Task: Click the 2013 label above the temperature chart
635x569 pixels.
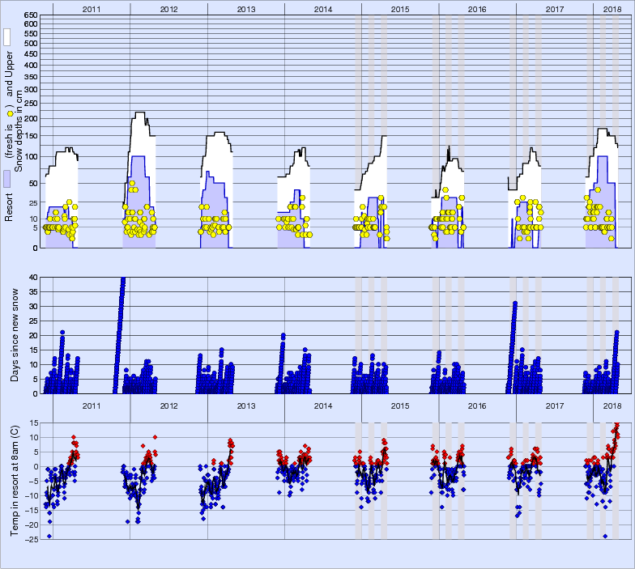Action: click(x=245, y=406)
